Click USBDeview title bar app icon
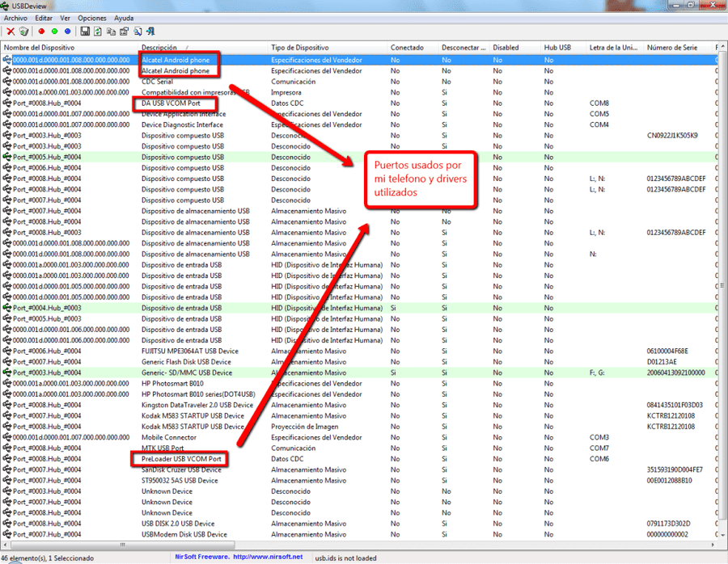Screen dimensions: 728x564 point(5,6)
